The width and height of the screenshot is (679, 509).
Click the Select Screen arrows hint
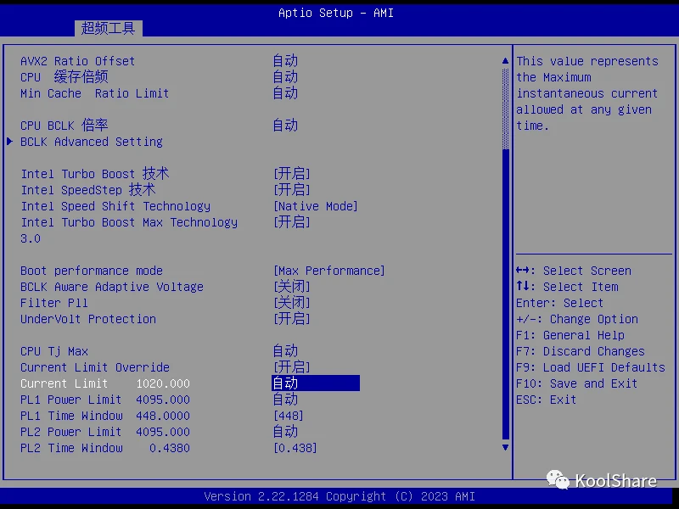(574, 271)
